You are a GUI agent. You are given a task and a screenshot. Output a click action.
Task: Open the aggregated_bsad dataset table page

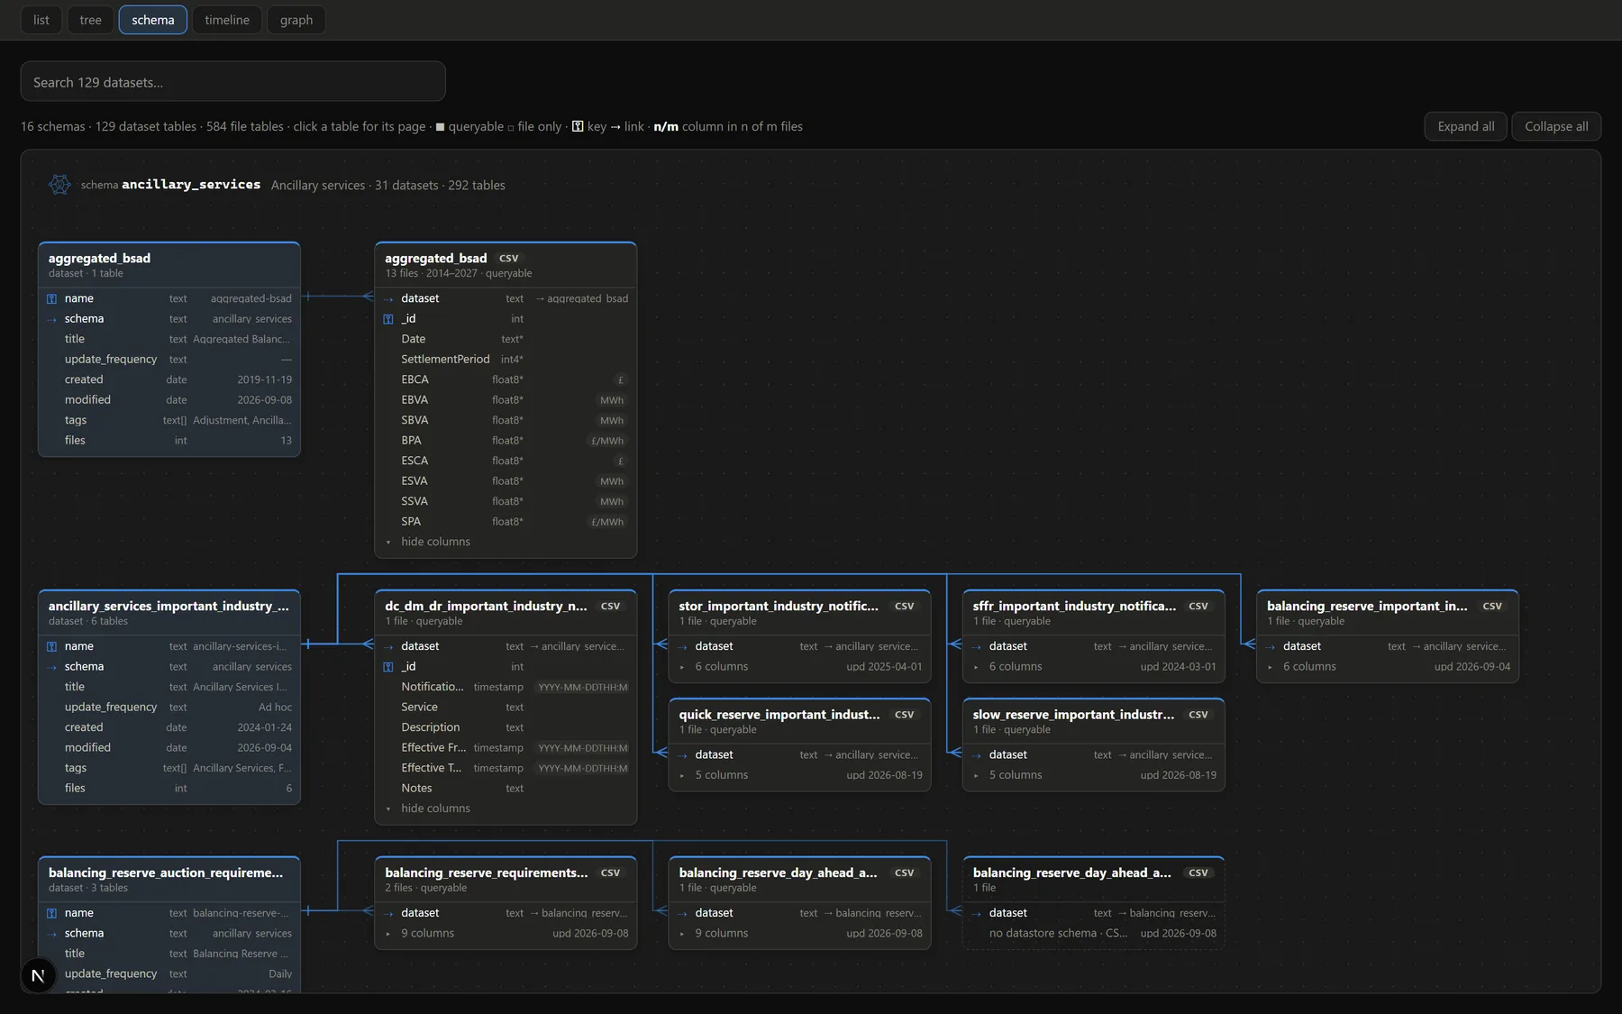point(169,265)
